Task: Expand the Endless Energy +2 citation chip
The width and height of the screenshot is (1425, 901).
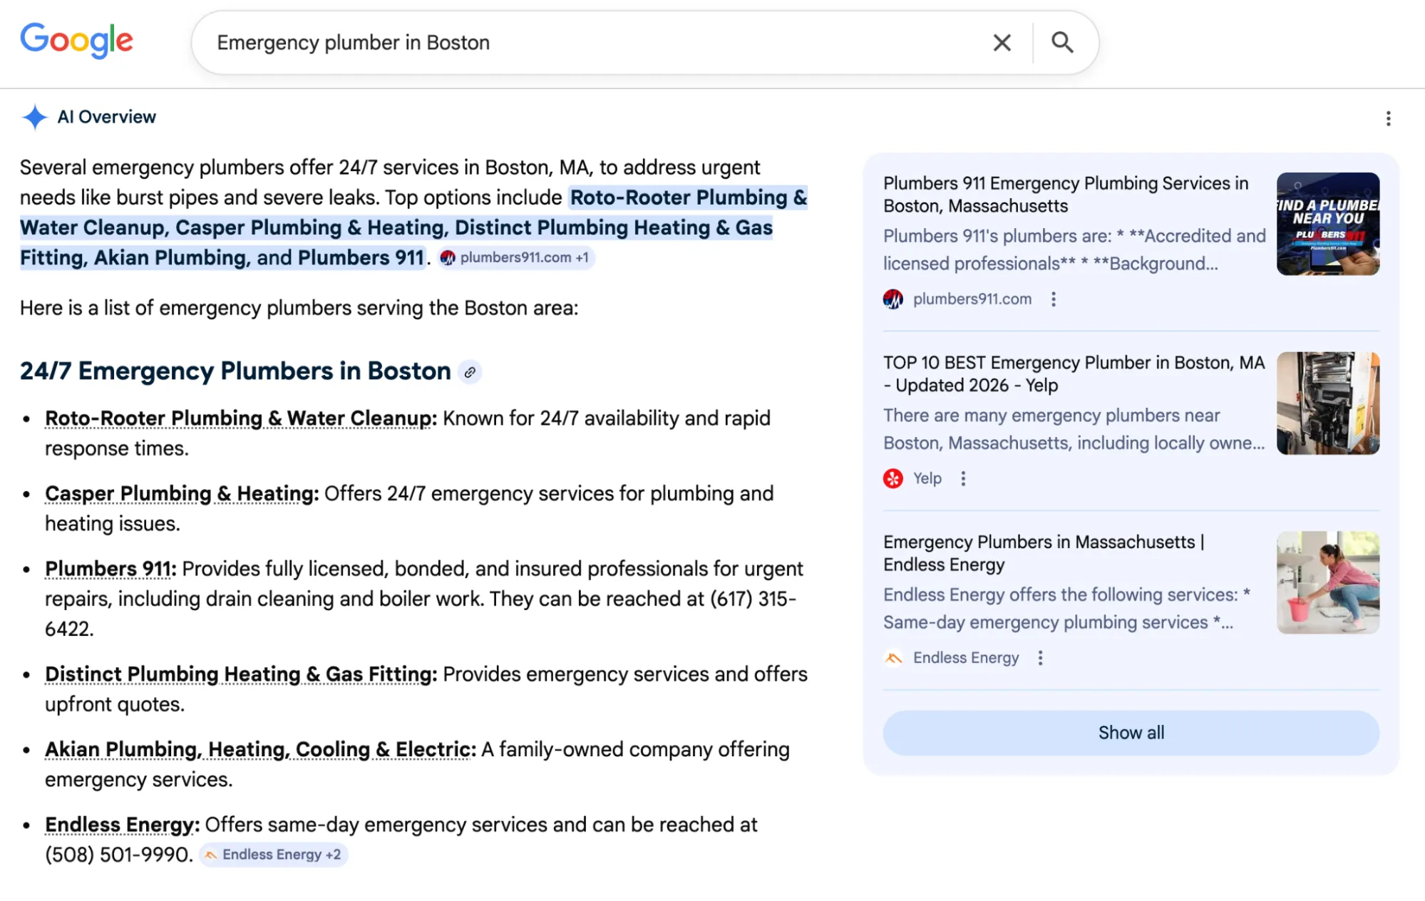Action: click(273, 854)
